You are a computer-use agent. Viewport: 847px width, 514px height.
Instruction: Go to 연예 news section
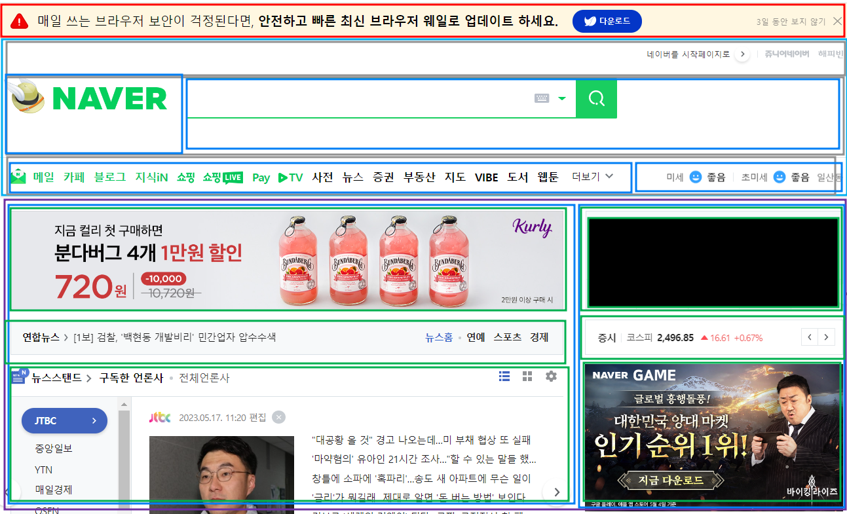click(476, 337)
